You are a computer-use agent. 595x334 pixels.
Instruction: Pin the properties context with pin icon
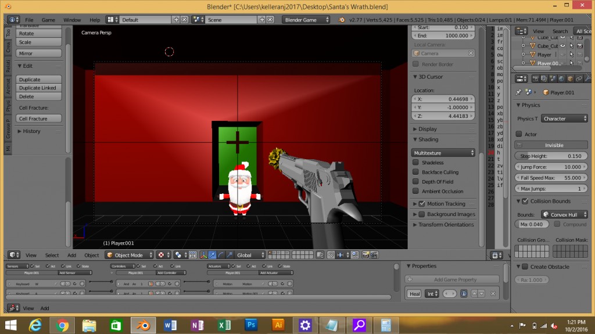(x=519, y=92)
